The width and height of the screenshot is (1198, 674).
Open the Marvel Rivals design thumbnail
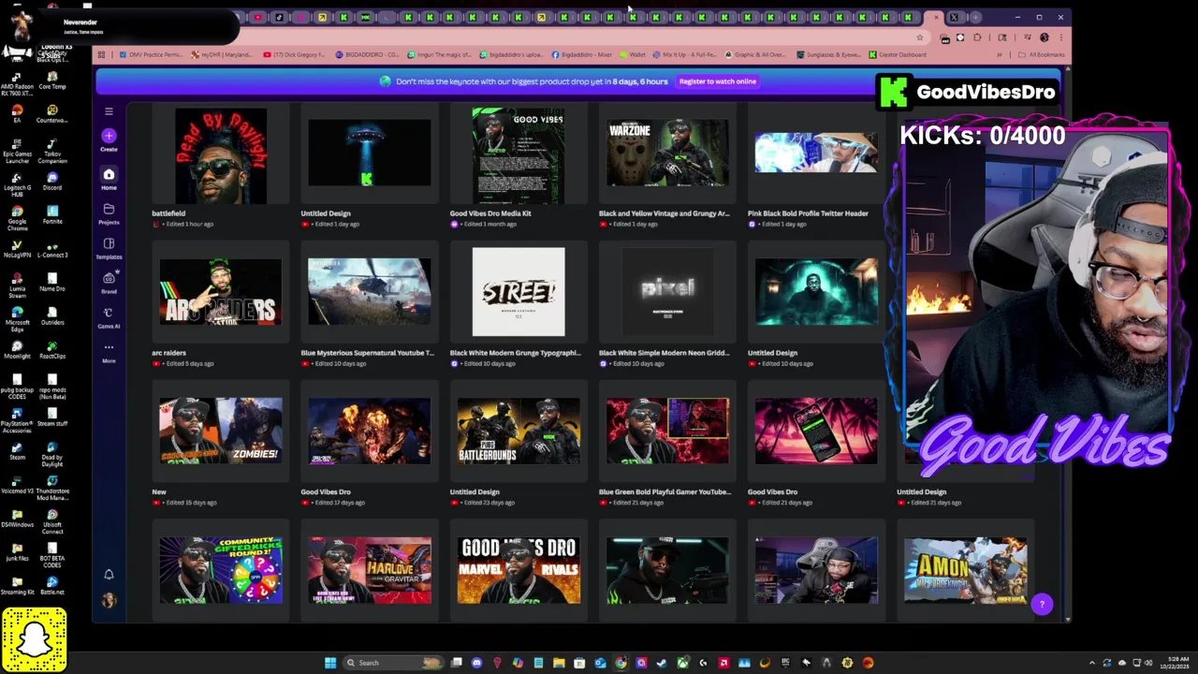pyautogui.click(x=519, y=570)
